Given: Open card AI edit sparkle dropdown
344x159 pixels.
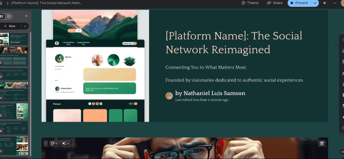Looking at the screenshot, I should (x=65, y=143).
